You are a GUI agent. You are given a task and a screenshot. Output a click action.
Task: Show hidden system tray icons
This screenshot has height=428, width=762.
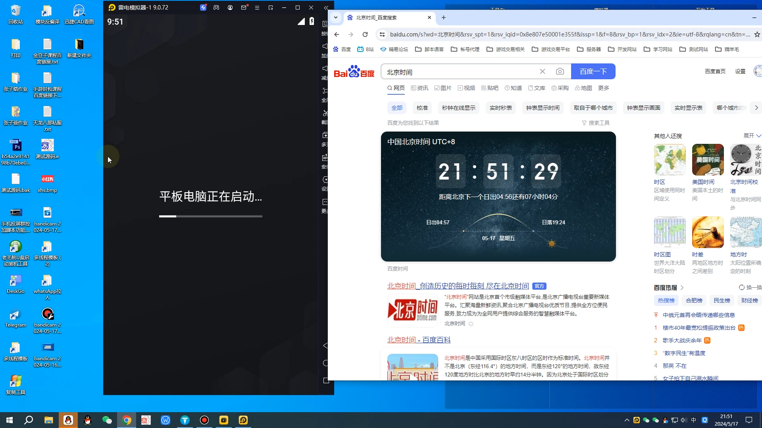627,420
